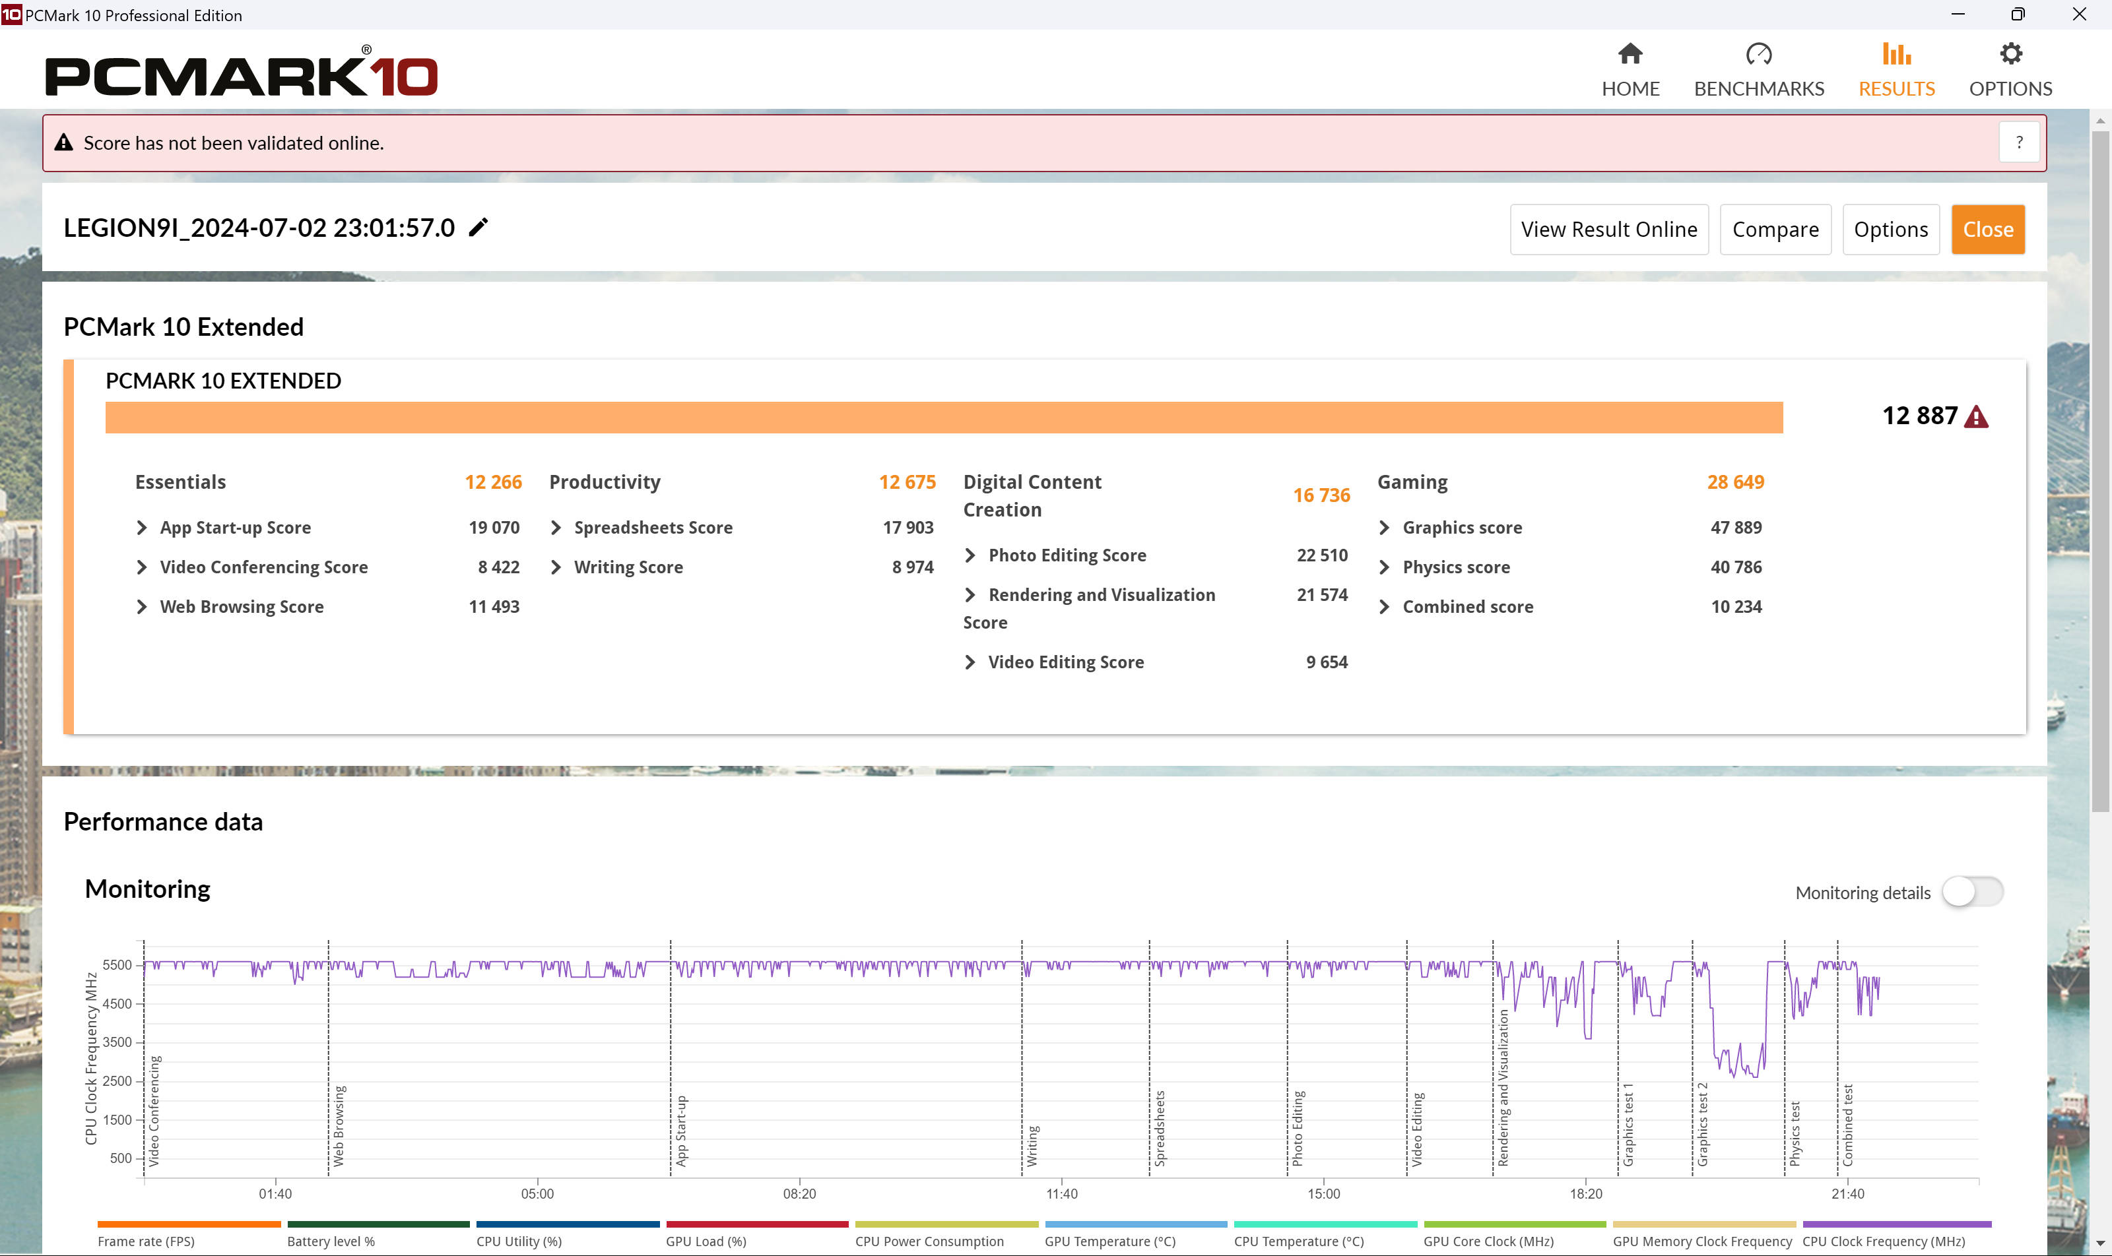Click the PCMark 10 logo

242,72
